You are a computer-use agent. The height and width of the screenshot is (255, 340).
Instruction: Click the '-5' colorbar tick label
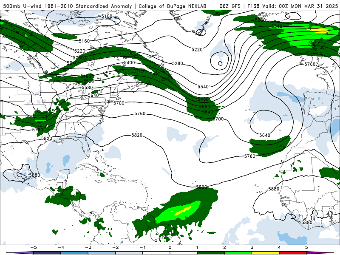(34, 247)
